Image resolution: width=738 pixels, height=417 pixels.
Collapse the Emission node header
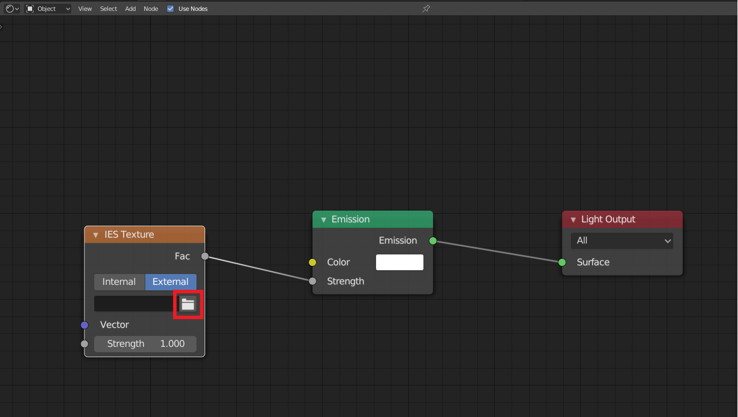[x=323, y=219]
